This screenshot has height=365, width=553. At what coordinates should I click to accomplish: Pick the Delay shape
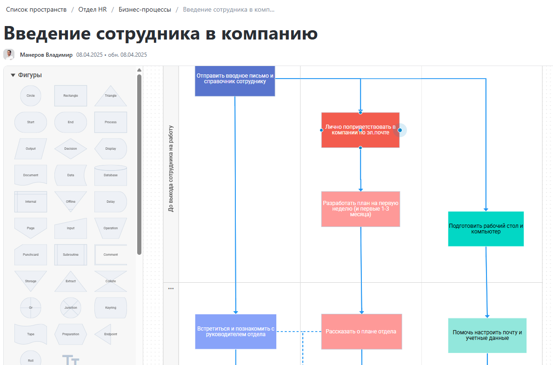pyautogui.click(x=111, y=201)
